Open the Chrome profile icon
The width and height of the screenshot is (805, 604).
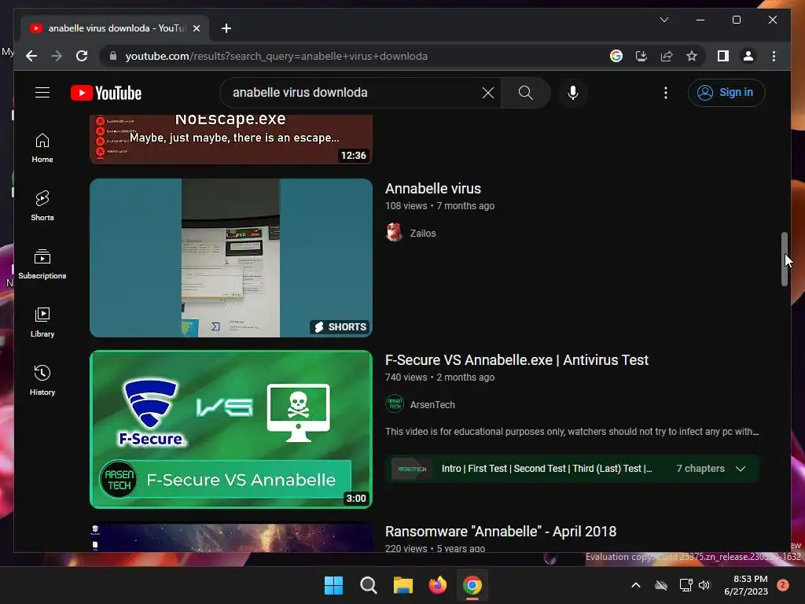pyautogui.click(x=748, y=56)
